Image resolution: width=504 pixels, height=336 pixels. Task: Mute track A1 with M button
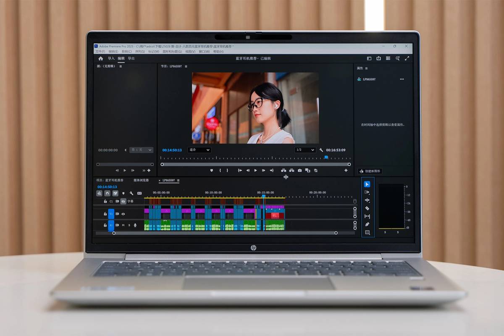click(123, 225)
